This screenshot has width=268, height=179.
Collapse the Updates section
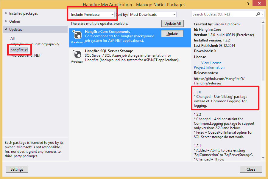(x=6, y=29)
